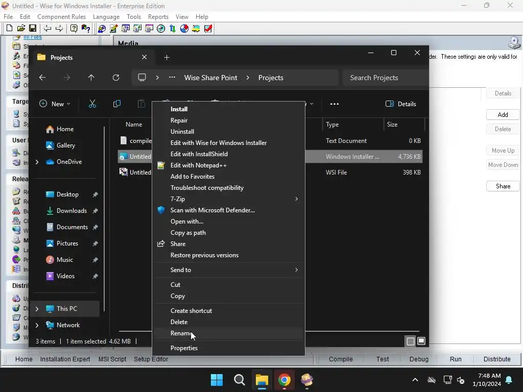Expand the This PC tree node
523x392 pixels.
tap(37, 309)
